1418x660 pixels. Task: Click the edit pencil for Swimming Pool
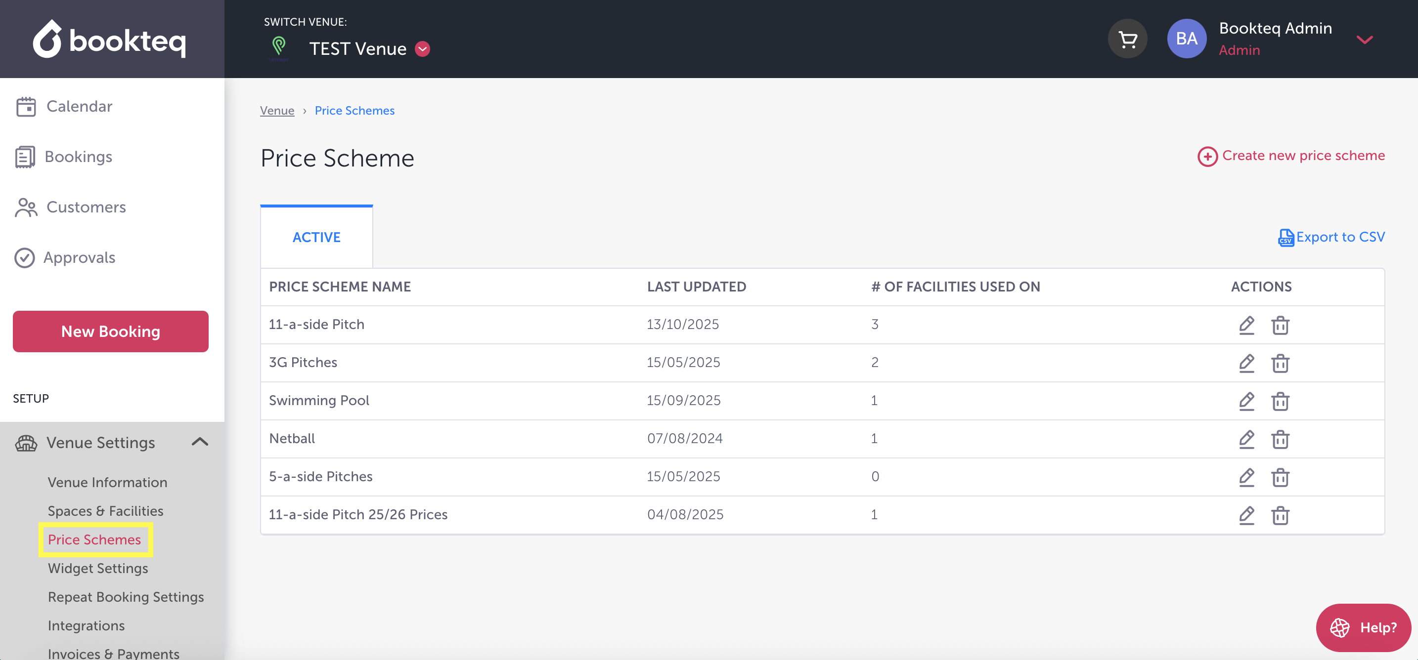click(x=1246, y=401)
